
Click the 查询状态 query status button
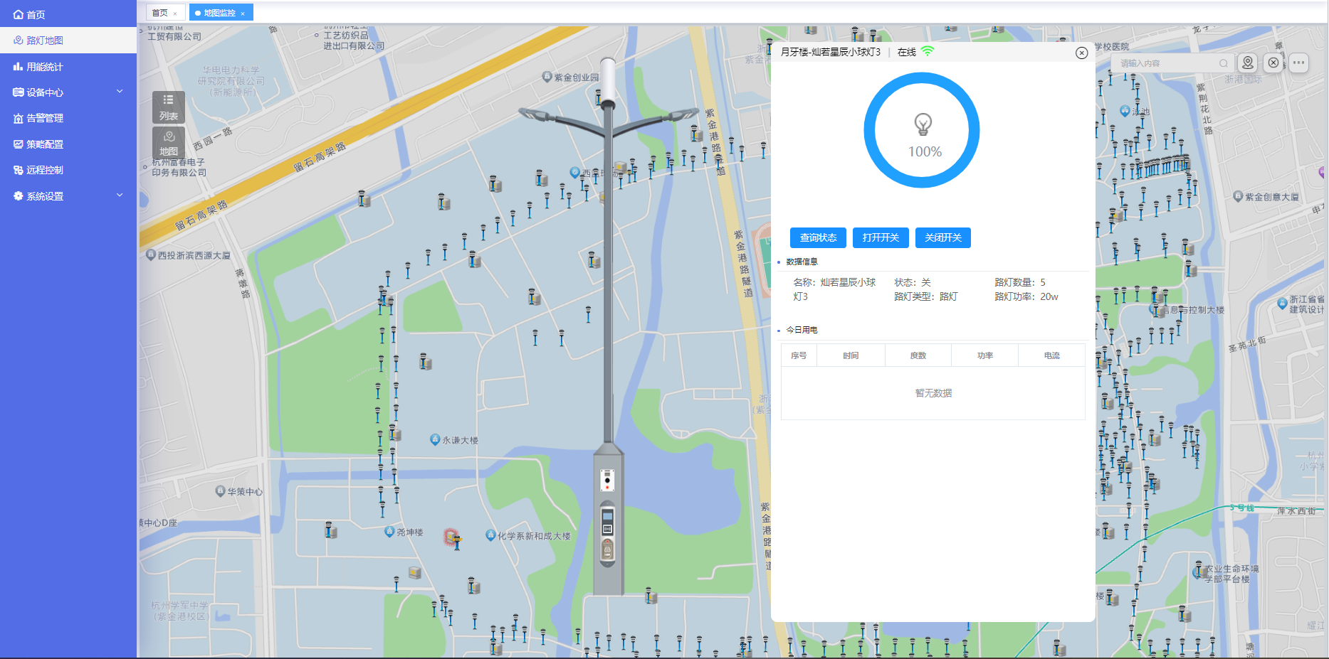pyautogui.click(x=817, y=237)
